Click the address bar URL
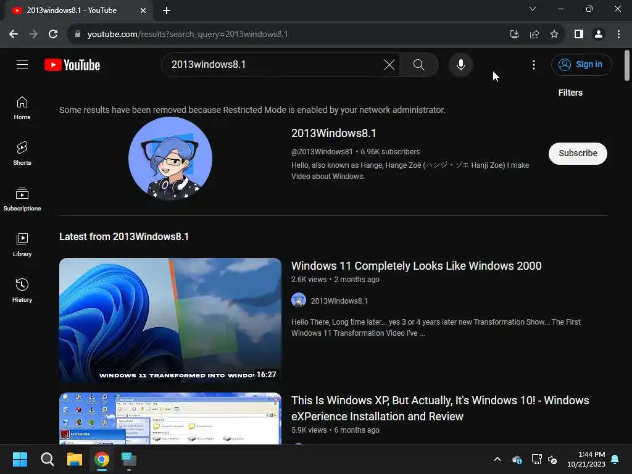 click(x=188, y=35)
